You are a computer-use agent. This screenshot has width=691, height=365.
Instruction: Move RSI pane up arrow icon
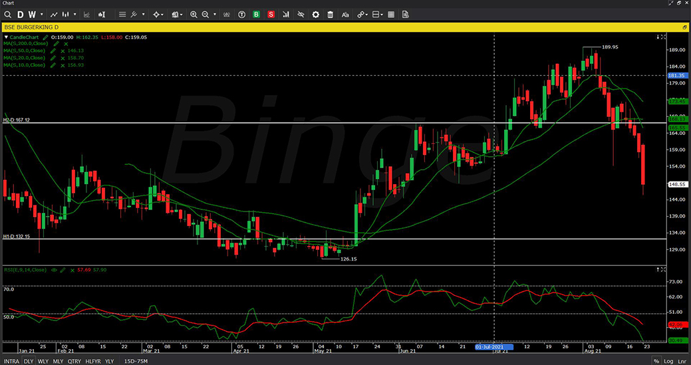(658, 269)
